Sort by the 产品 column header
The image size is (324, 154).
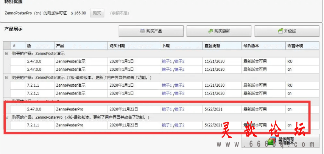click(81, 46)
